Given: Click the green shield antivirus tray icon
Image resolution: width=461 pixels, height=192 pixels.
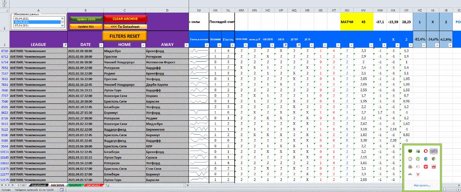Looking at the screenshot, I should [411, 151].
